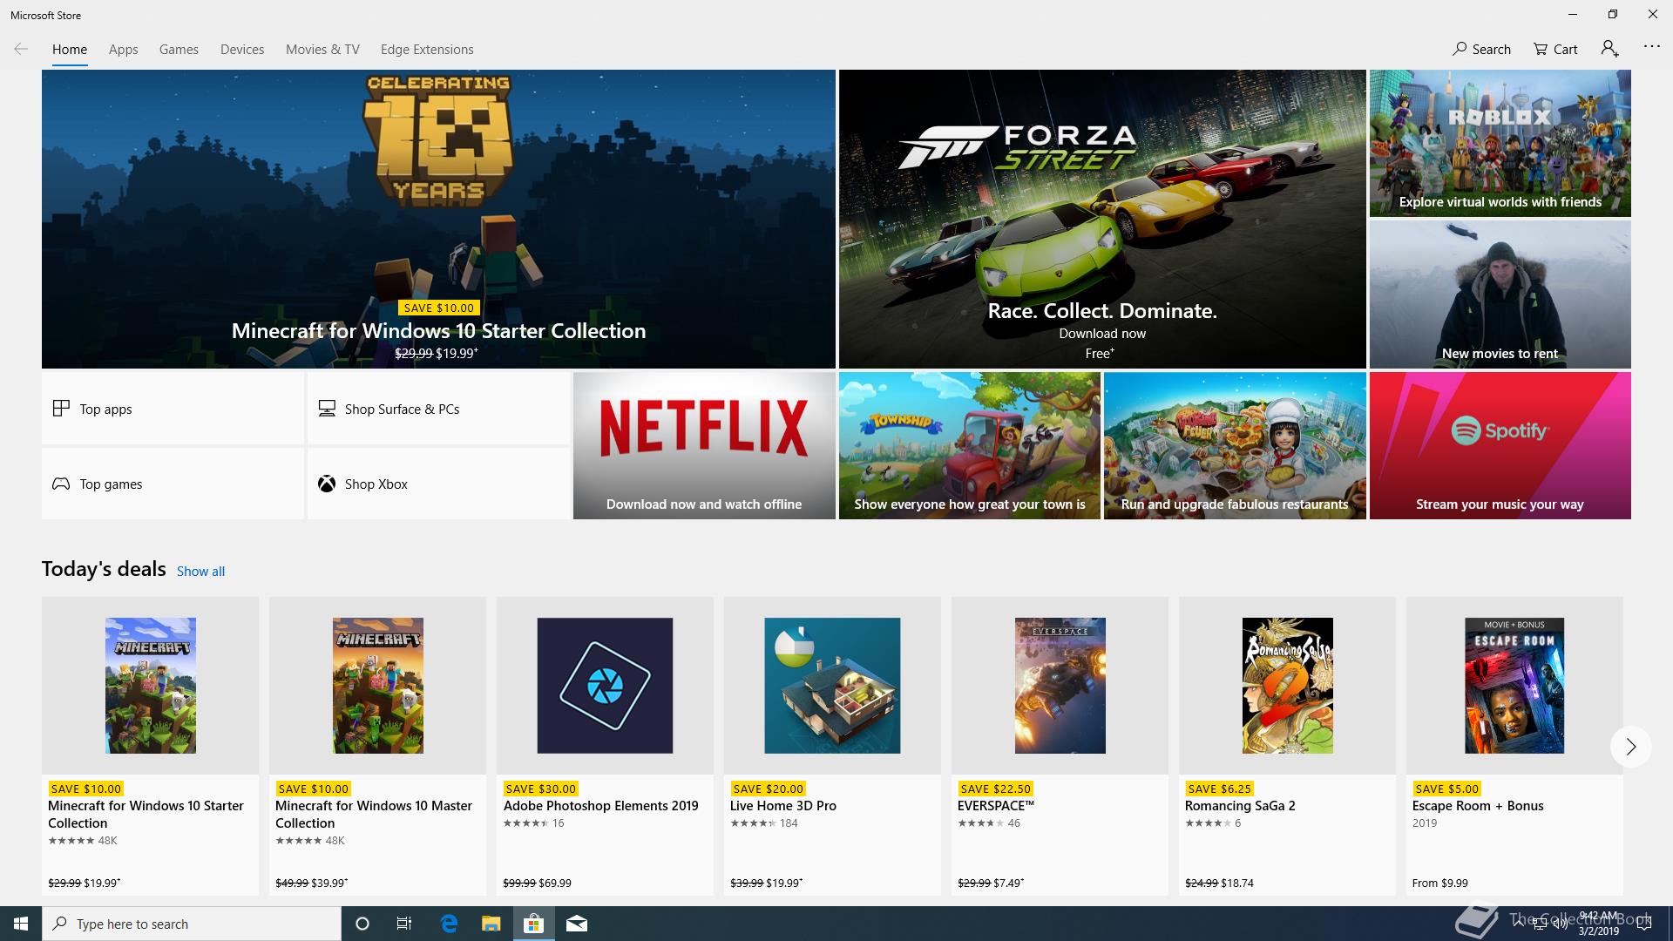Click the $69.99 Photoshop Elements price
The width and height of the screenshot is (1673, 941).
click(x=555, y=883)
